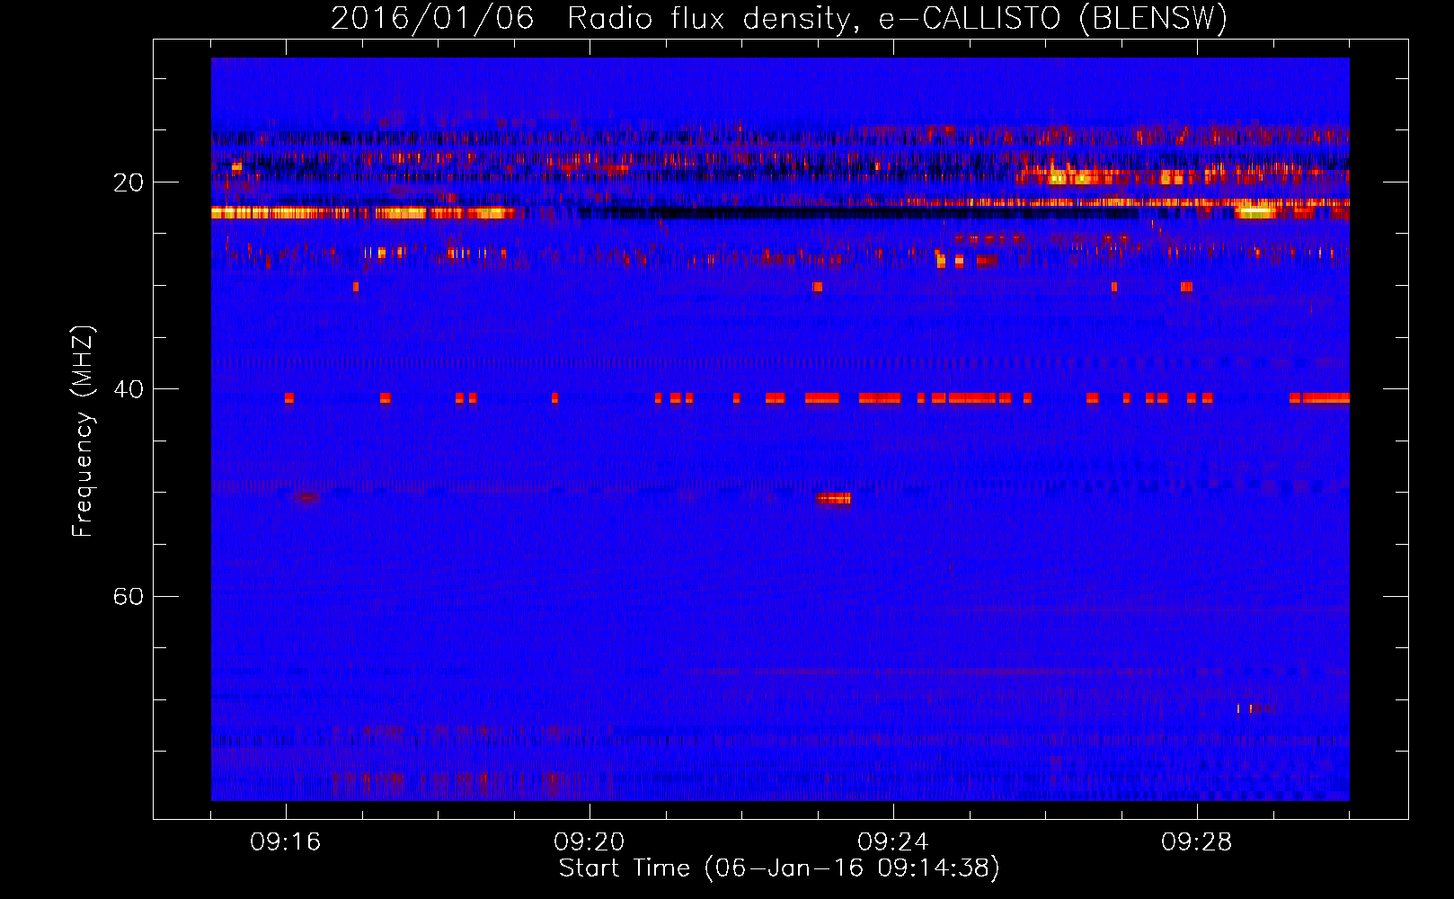Click the 'Frequency (MHZ)' axis label
The height and width of the screenshot is (899, 1454).
point(83,432)
